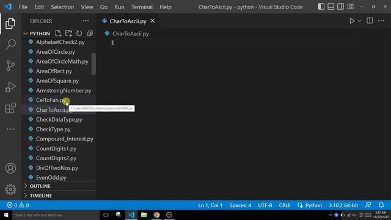Open the Terminal menu
This screenshot has width=391, height=220.
click(142, 7)
